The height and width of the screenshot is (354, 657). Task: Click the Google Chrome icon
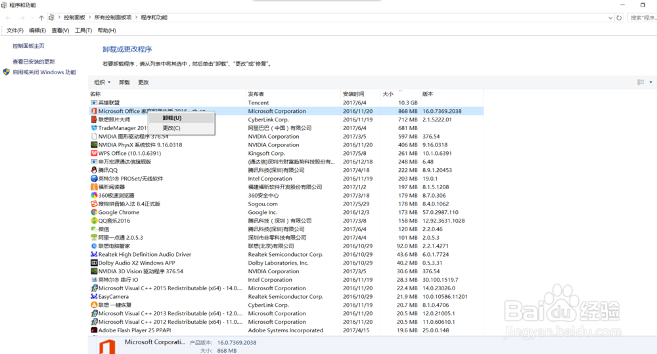[x=94, y=212]
